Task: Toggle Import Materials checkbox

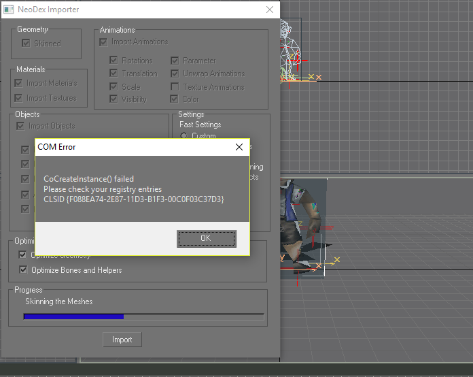Action: click(x=19, y=83)
